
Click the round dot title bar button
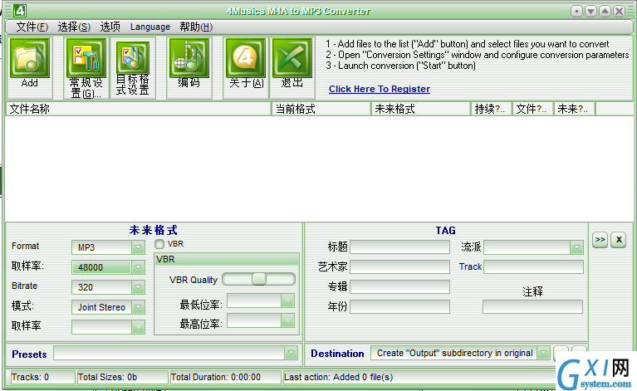coord(576,11)
